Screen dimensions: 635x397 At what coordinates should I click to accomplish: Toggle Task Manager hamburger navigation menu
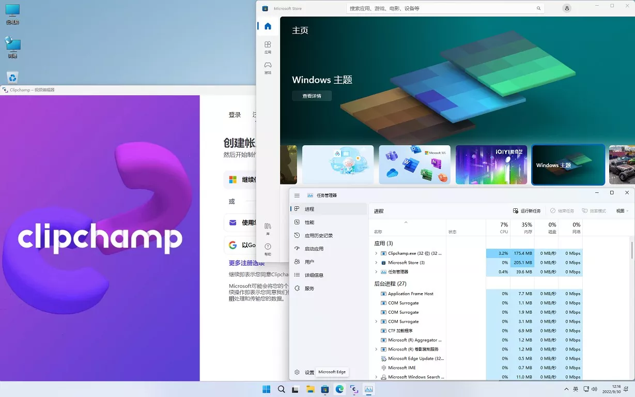[297, 195]
